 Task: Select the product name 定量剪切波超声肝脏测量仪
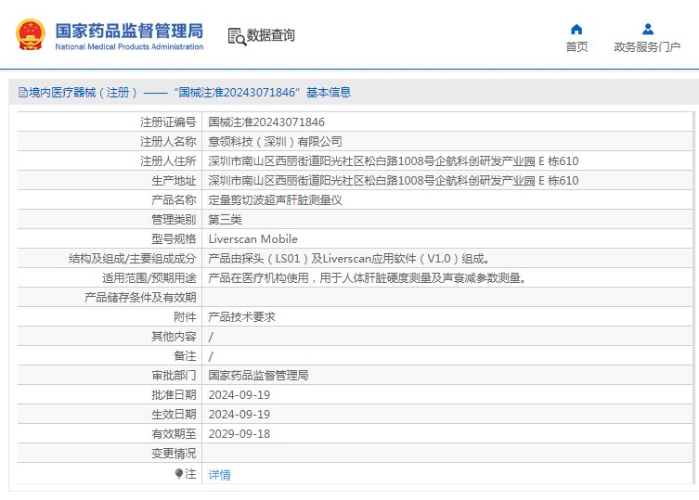[276, 200]
